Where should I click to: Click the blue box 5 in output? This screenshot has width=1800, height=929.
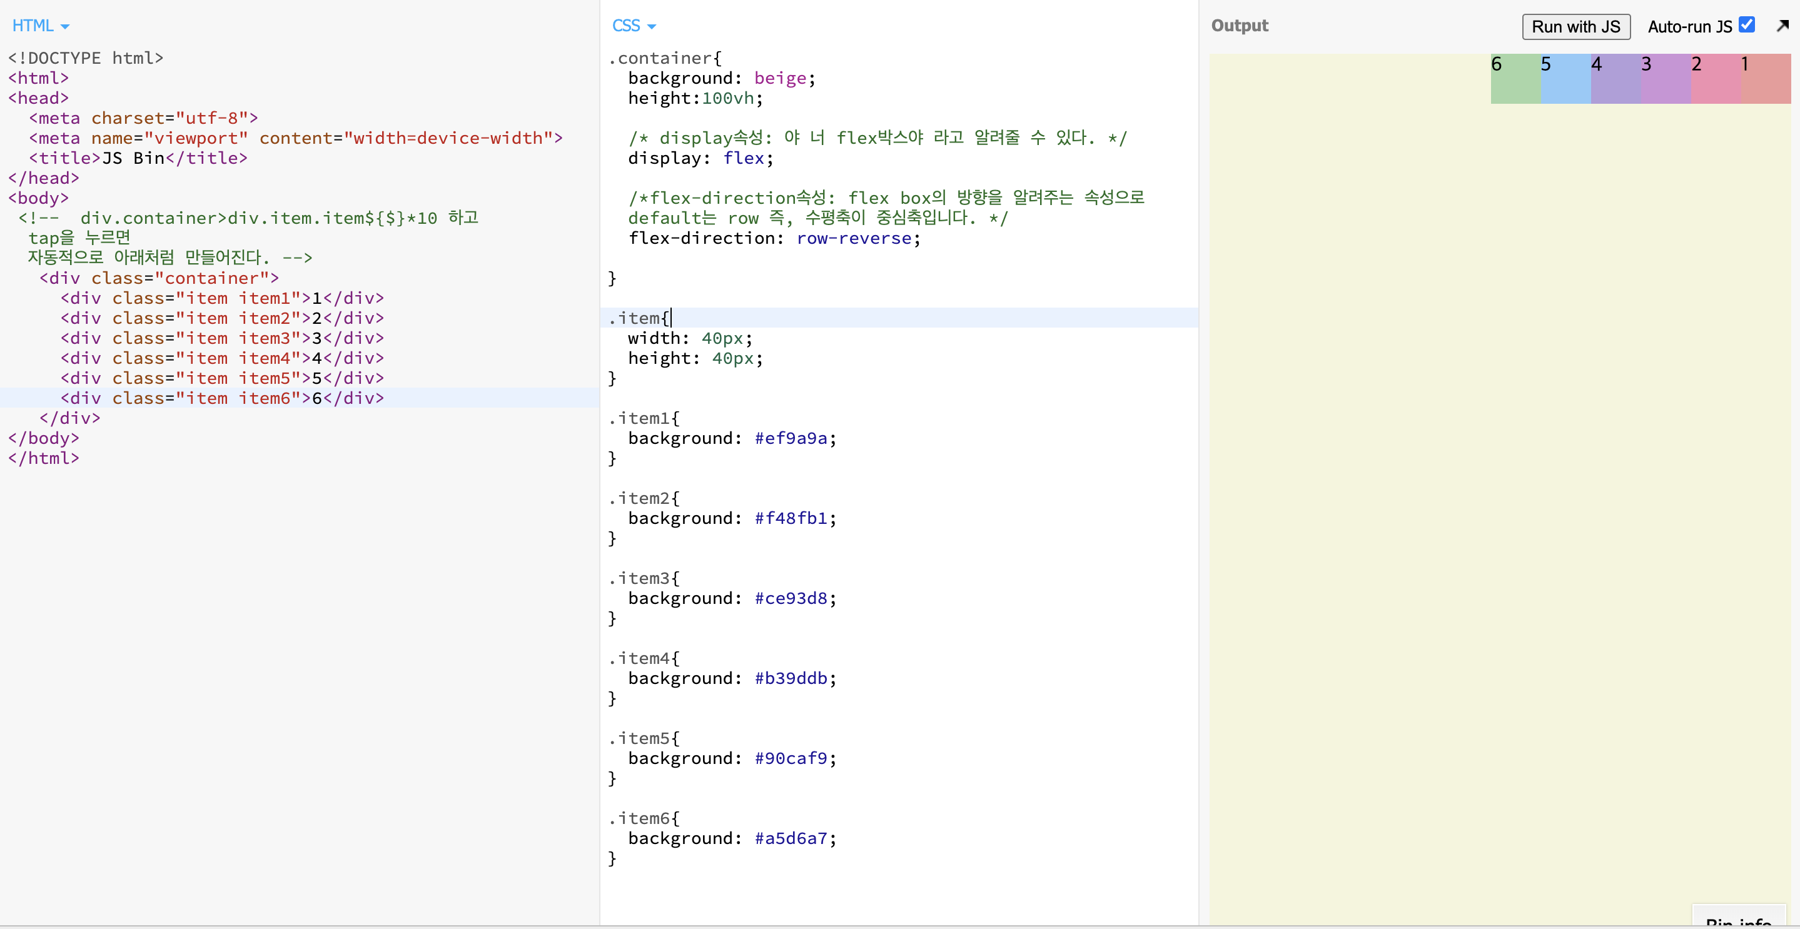click(x=1566, y=79)
